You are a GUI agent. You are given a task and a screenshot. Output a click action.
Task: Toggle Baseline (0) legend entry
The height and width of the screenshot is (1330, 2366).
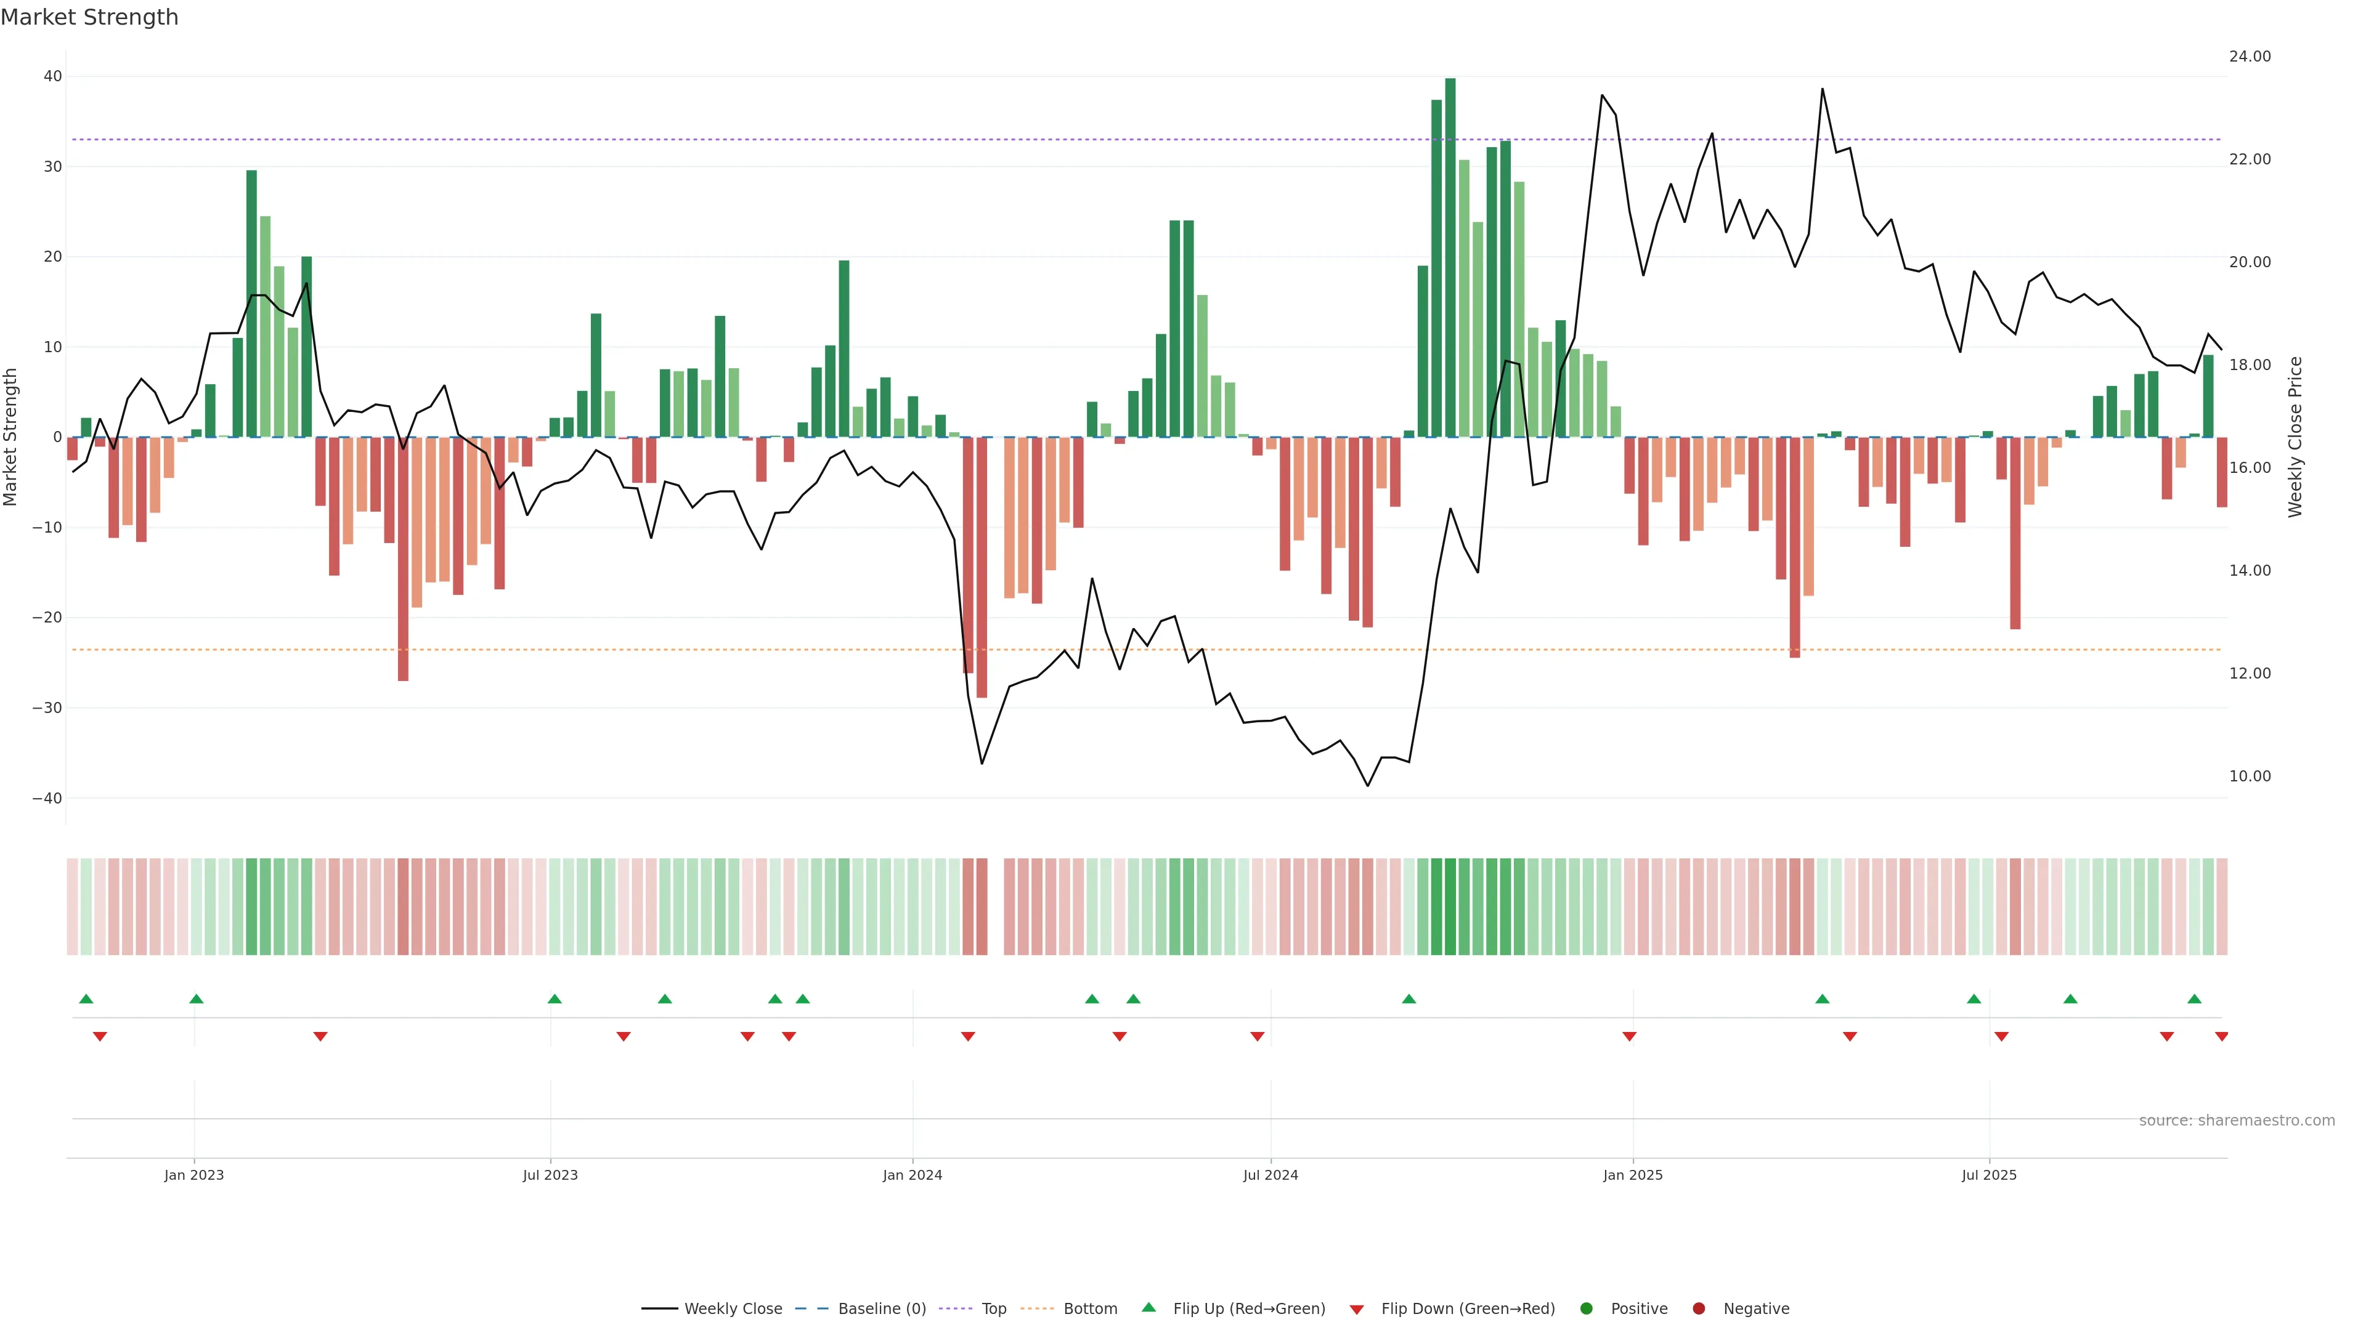(881, 1309)
